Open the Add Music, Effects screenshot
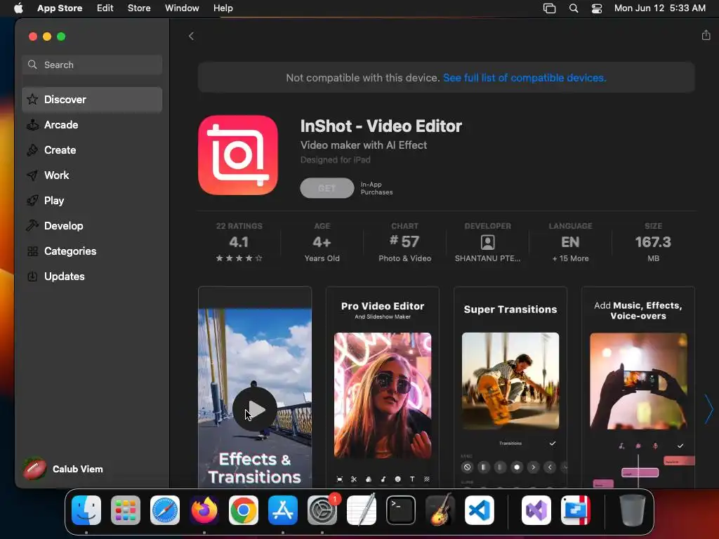 638,387
